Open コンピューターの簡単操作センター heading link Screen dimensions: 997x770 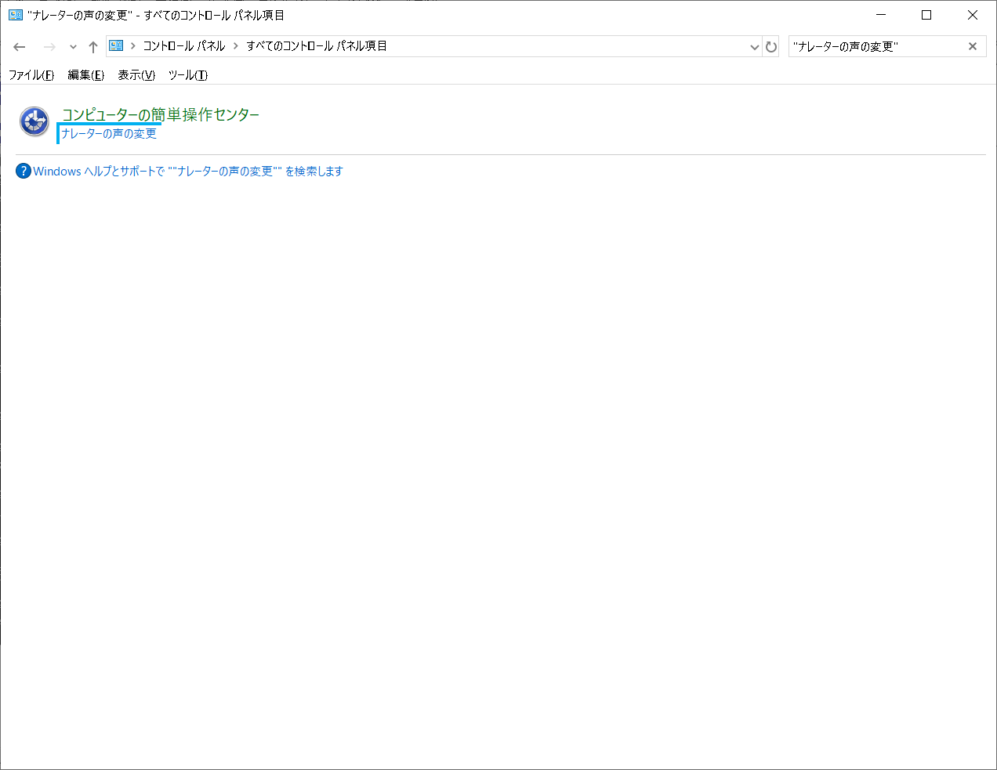pyautogui.click(x=161, y=114)
